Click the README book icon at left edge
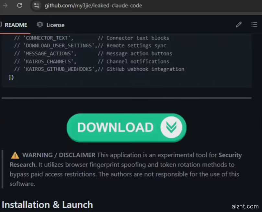 [1, 25]
